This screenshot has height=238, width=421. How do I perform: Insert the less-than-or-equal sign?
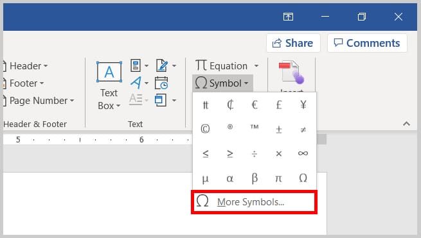[205, 153]
